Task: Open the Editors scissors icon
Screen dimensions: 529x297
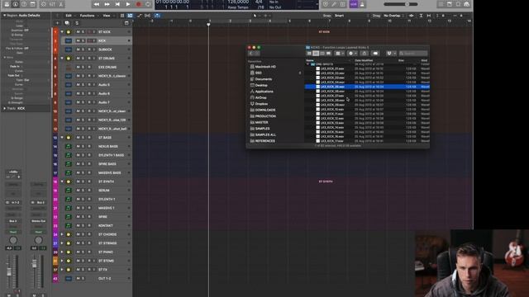Action: [61, 4]
